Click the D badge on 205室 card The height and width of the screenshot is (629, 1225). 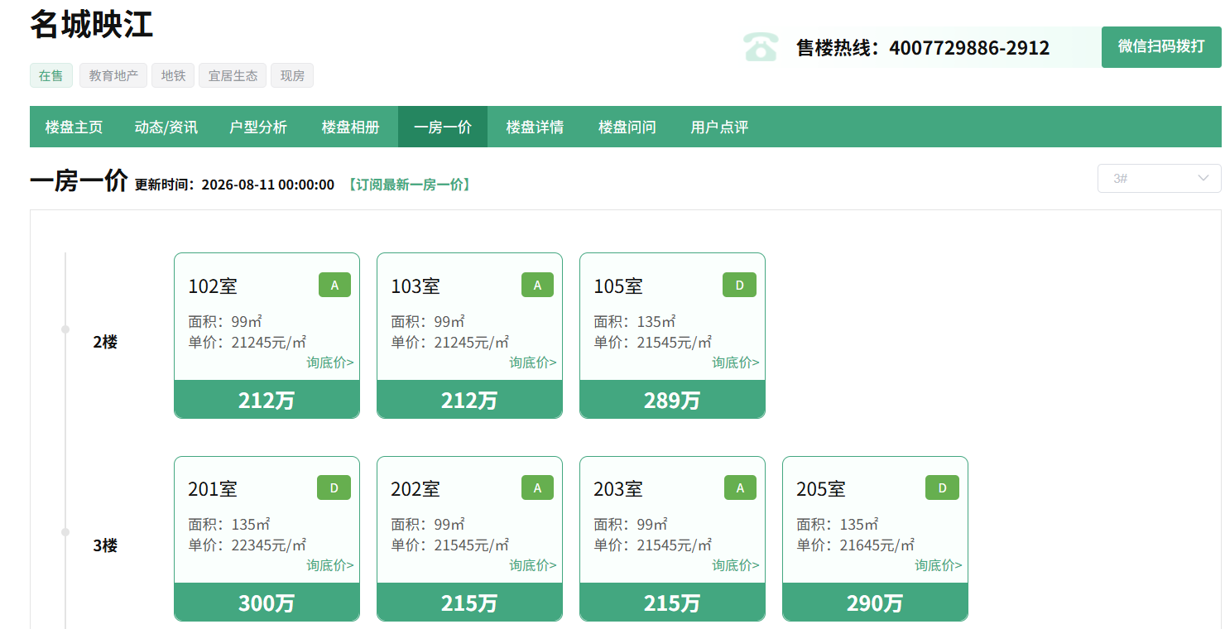[942, 487]
